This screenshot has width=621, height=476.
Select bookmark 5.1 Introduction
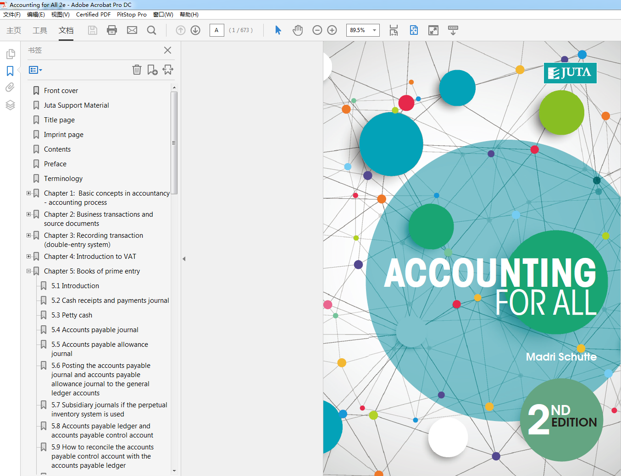[x=75, y=286]
